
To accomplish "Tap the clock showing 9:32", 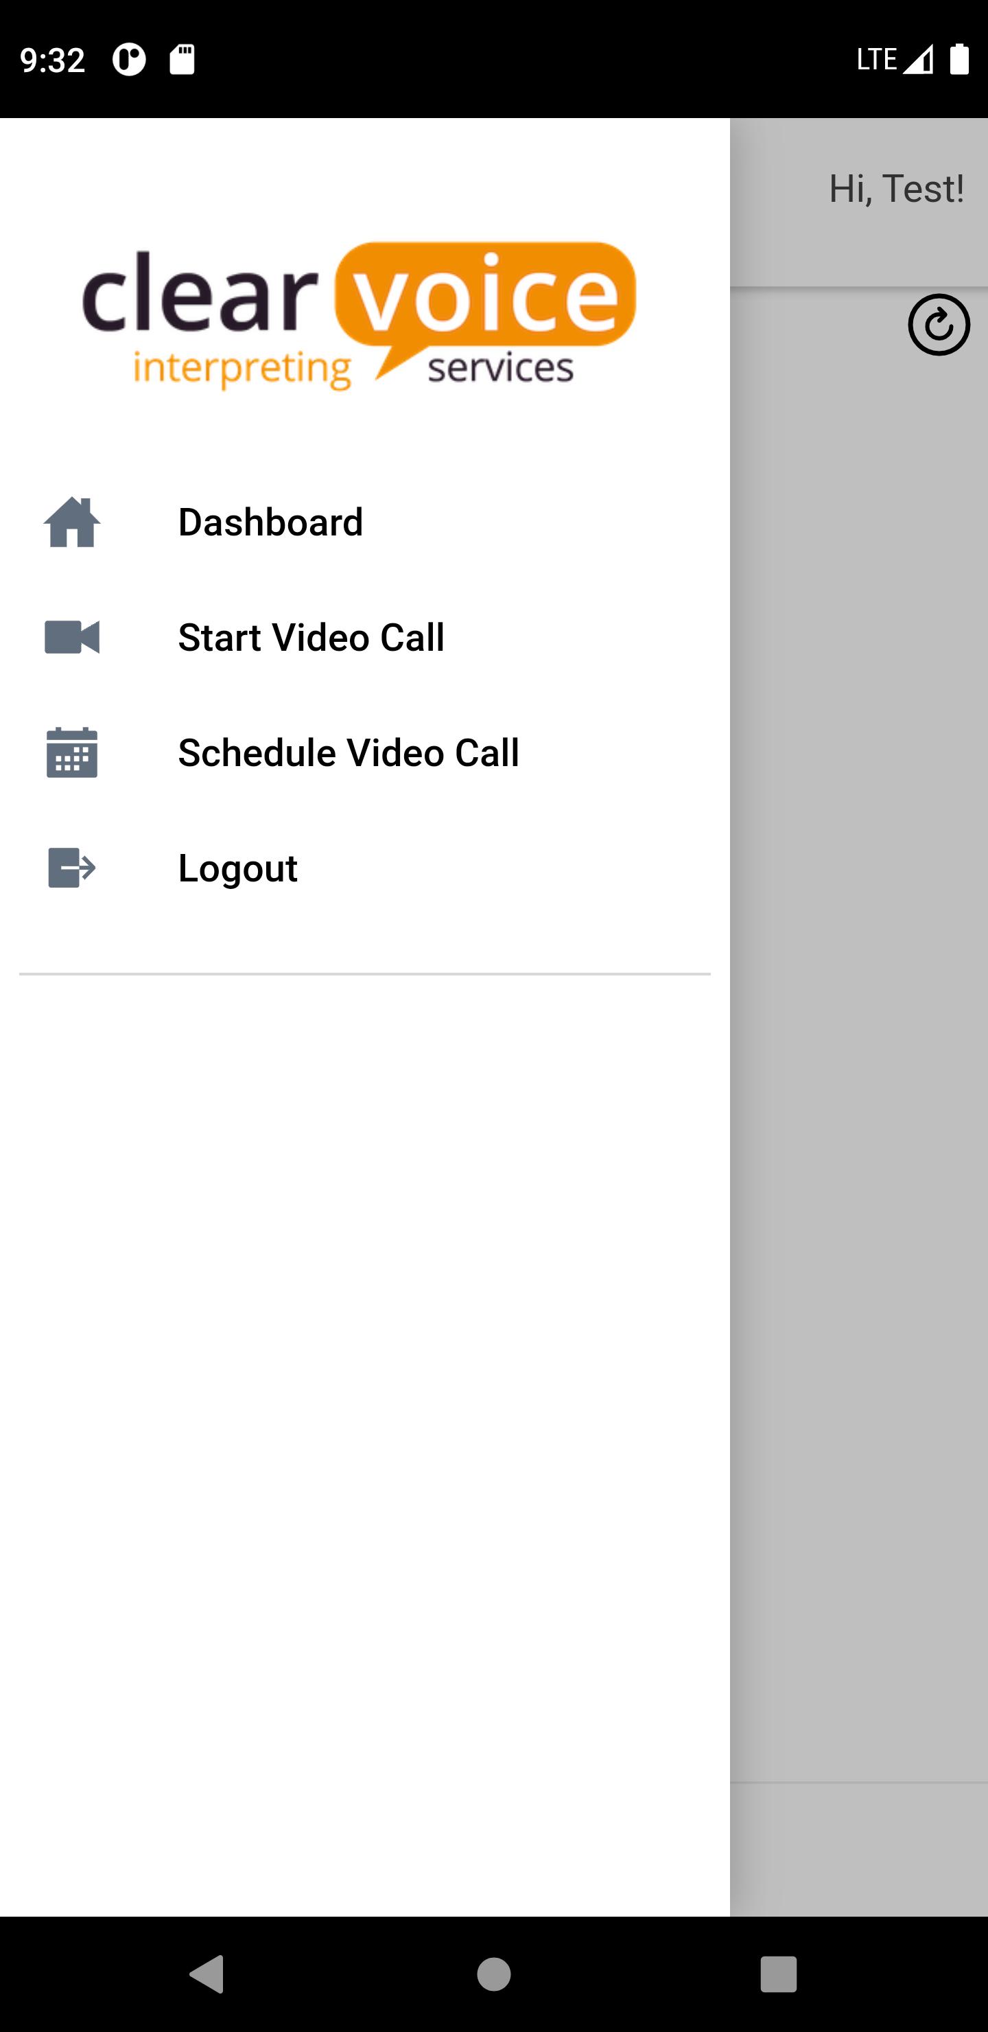I will pyautogui.click(x=53, y=60).
